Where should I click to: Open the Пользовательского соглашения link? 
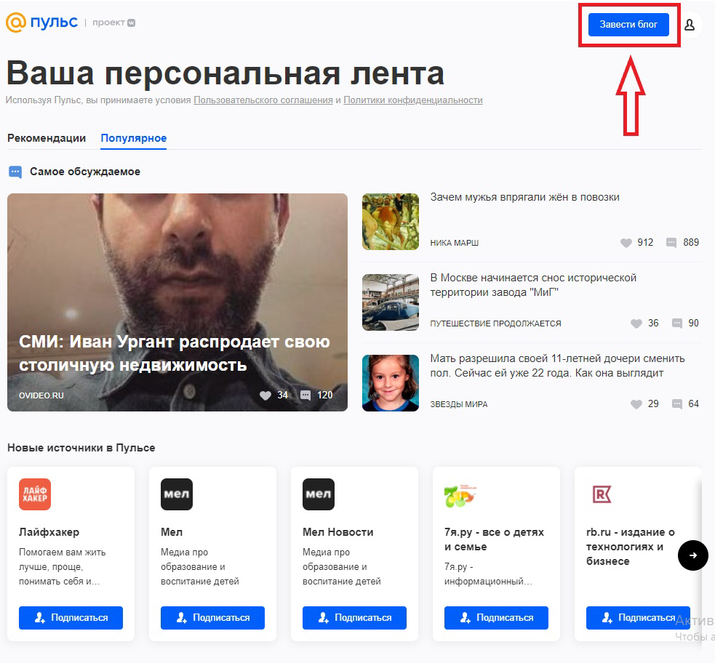click(x=263, y=100)
